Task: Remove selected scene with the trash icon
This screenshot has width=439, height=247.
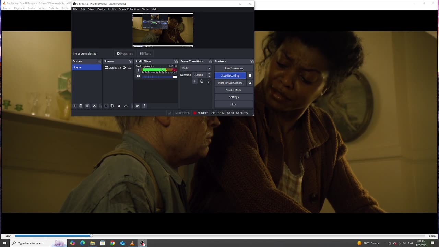Action: (81, 106)
